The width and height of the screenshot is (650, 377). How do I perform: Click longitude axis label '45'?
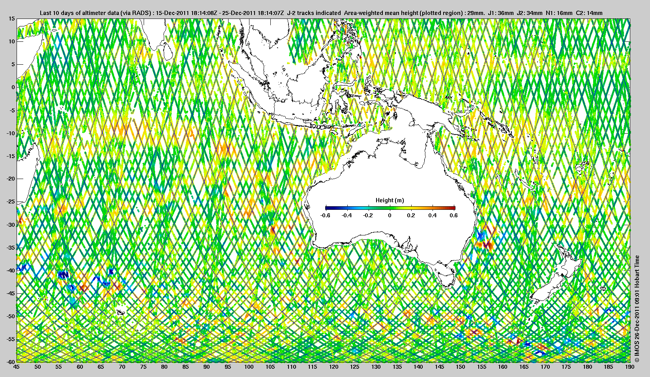click(x=16, y=367)
